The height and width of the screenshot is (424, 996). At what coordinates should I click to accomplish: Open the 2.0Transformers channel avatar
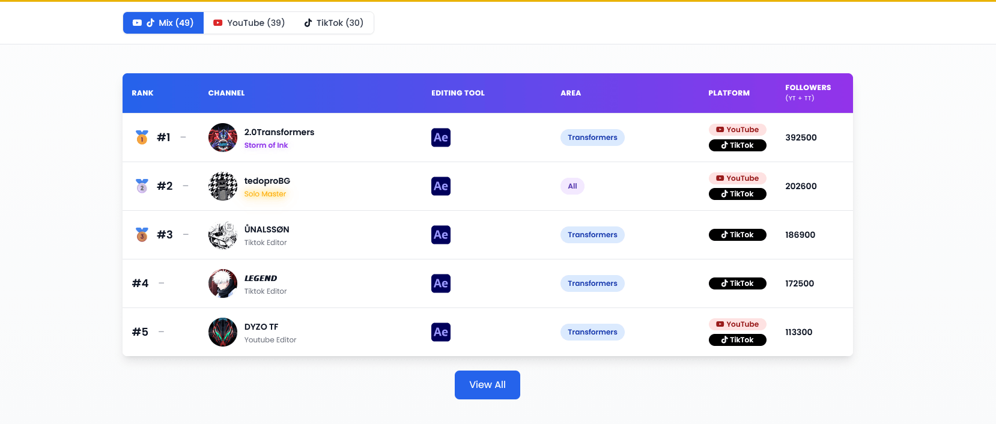tap(223, 138)
